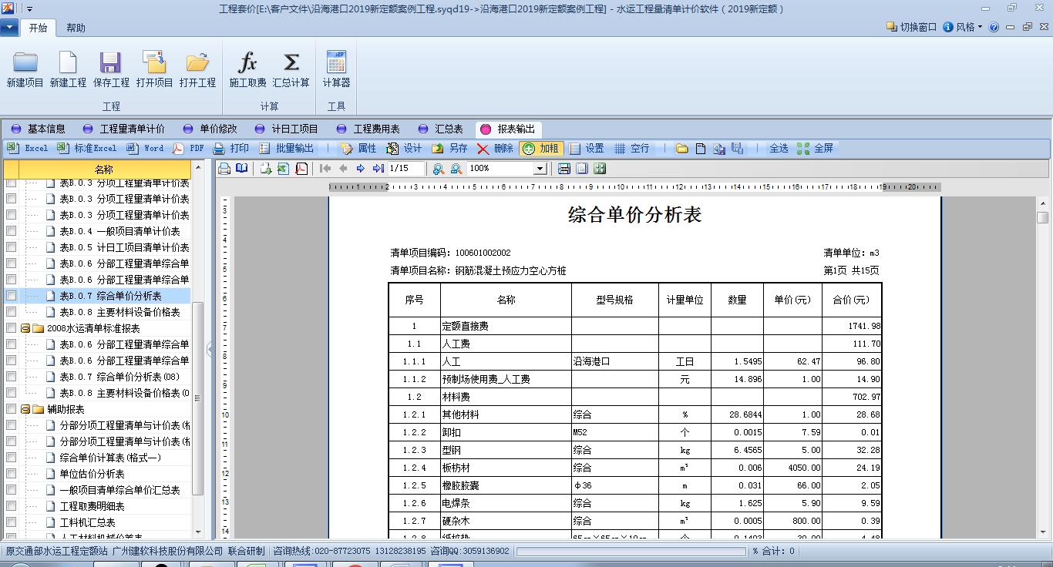The image size is (1053, 567).
Task: Collapse the 辅助报表 folder node
Action: [x=25, y=409]
